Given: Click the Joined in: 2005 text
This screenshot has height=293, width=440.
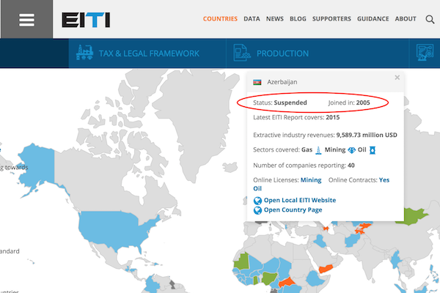Looking at the screenshot, I should point(349,103).
